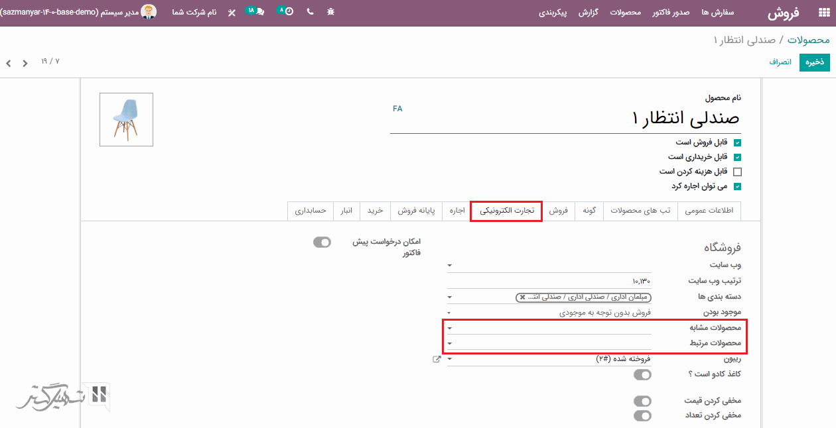Expand the 'وب سایت' dropdown

[x=450, y=266]
